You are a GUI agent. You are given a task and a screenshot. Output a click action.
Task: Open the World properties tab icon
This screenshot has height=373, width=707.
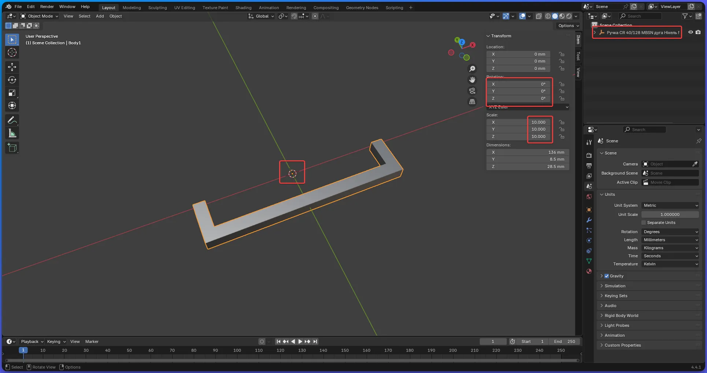pyautogui.click(x=589, y=197)
